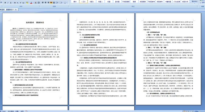This screenshot has width=205, height=112.
Task: Open the font dialog launcher
Action: 39,6
